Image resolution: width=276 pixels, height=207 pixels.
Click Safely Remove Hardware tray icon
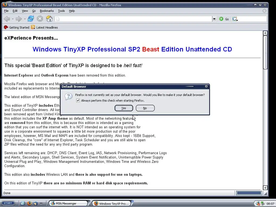[x=263, y=203]
